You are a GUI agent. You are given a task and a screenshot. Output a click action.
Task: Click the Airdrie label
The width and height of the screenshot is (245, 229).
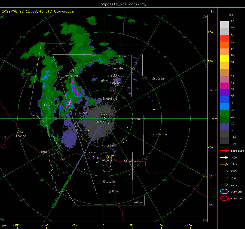pos(107,145)
